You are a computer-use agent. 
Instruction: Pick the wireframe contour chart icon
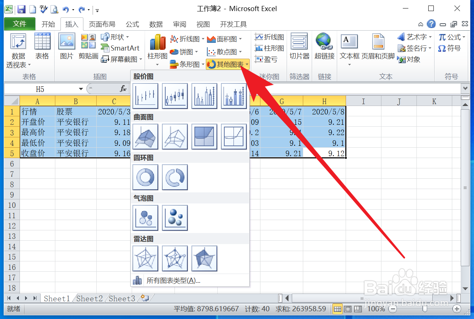tap(234, 137)
